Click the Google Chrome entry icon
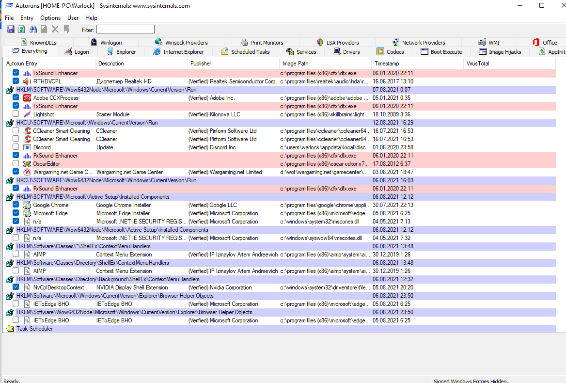This screenshot has height=383, width=566. (x=27, y=205)
